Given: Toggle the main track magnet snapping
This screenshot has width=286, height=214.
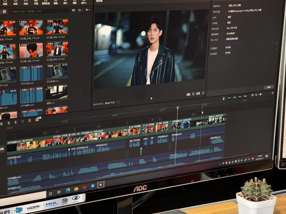Looking at the screenshot, I should pyautogui.click(x=229, y=98).
